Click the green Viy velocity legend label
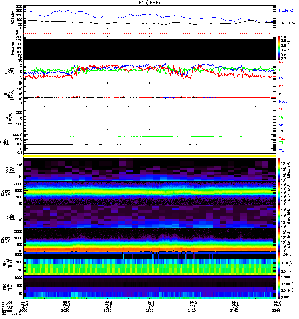Screen dimensions: 299x319 [281, 117]
